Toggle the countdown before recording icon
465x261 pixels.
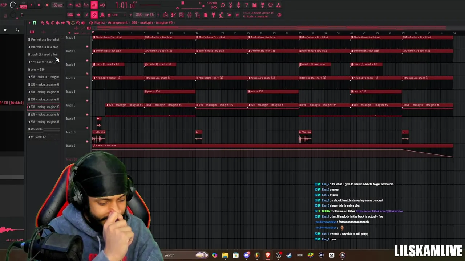(86, 5)
